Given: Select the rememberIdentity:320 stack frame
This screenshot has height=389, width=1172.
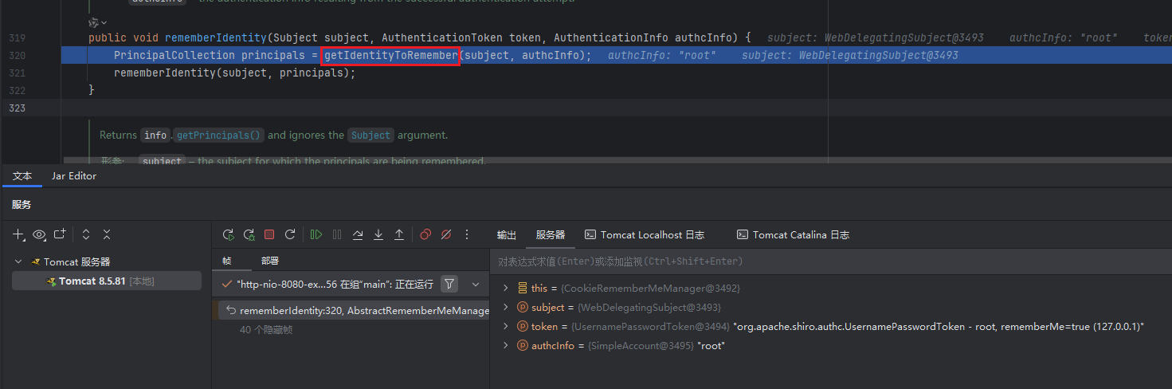Looking at the screenshot, I should (355, 310).
